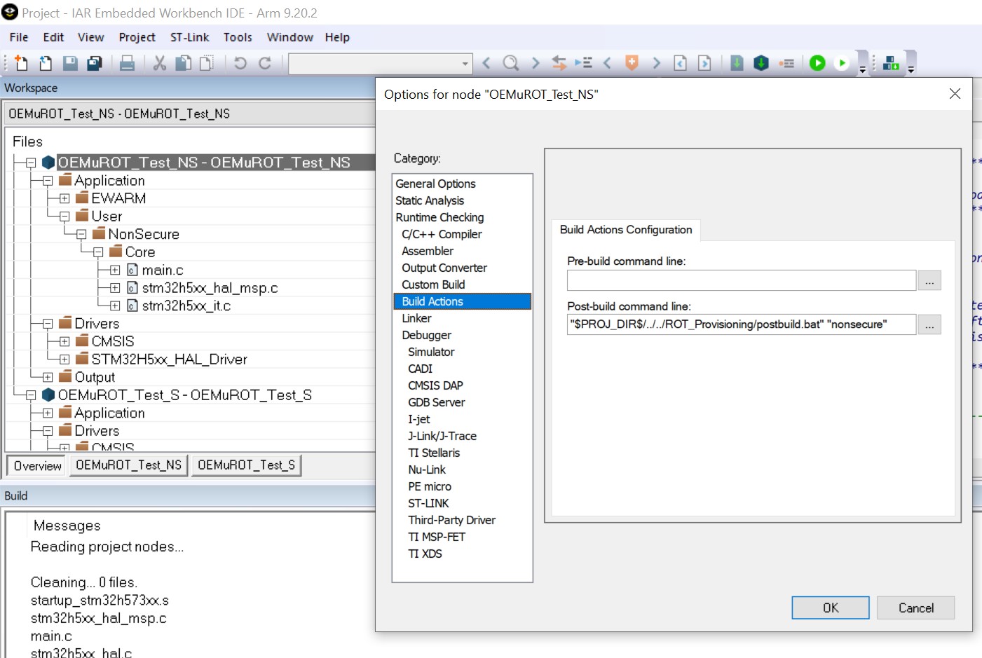This screenshot has height=658, width=982.
Task: Select the Third-Party Driver category
Action: click(451, 520)
